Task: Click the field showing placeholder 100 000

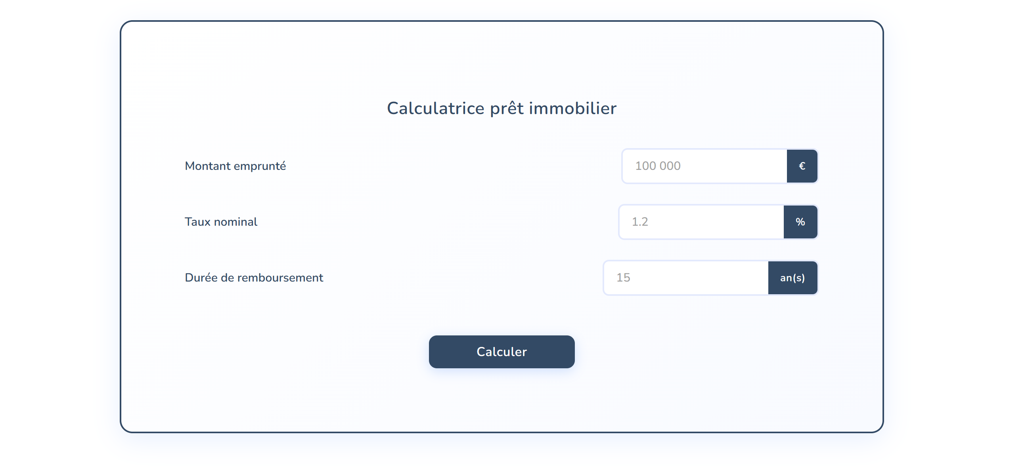Action: pos(705,166)
